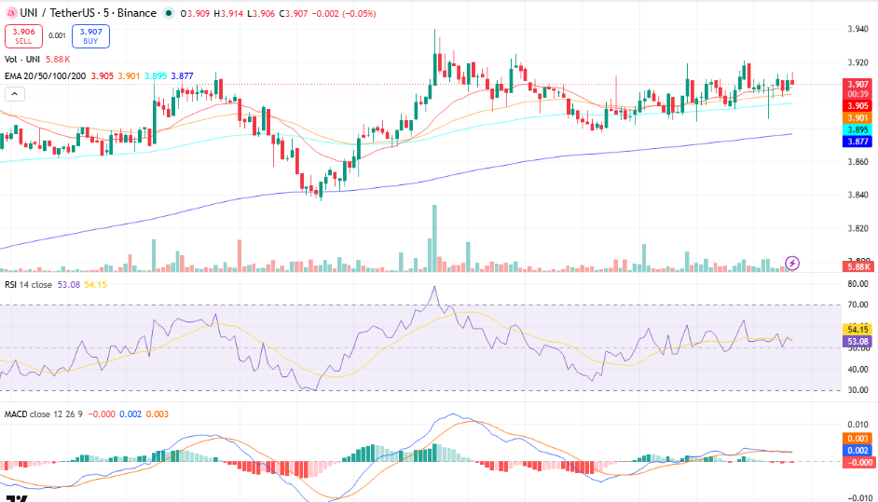
Task: Click the L3.906 low price value
Action: pos(260,13)
